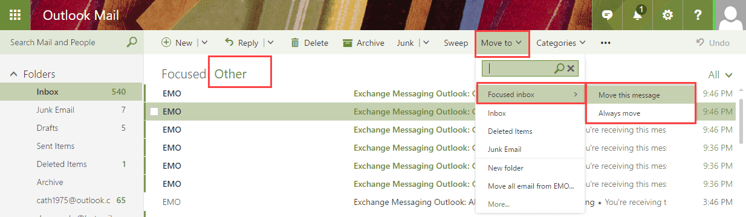
Task: Switch to the Other tab
Action: point(230,74)
